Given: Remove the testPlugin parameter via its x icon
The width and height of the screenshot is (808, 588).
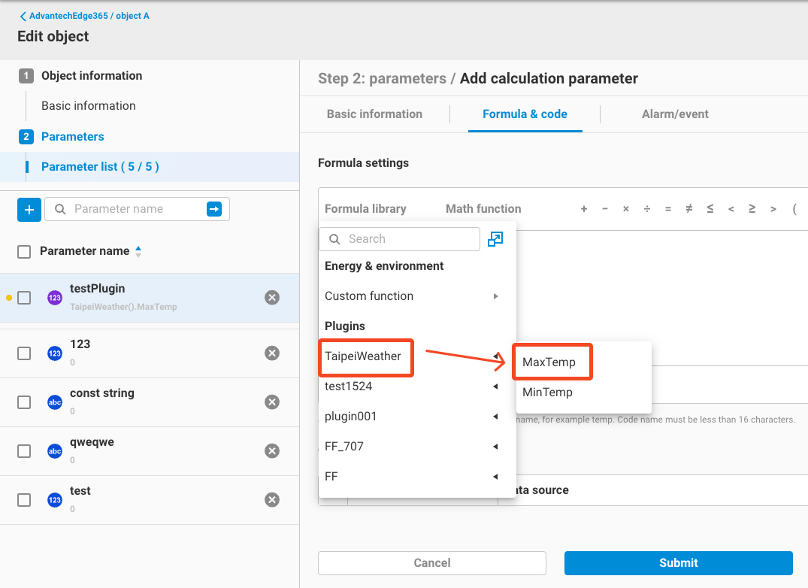Looking at the screenshot, I should click(x=271, y=297).
